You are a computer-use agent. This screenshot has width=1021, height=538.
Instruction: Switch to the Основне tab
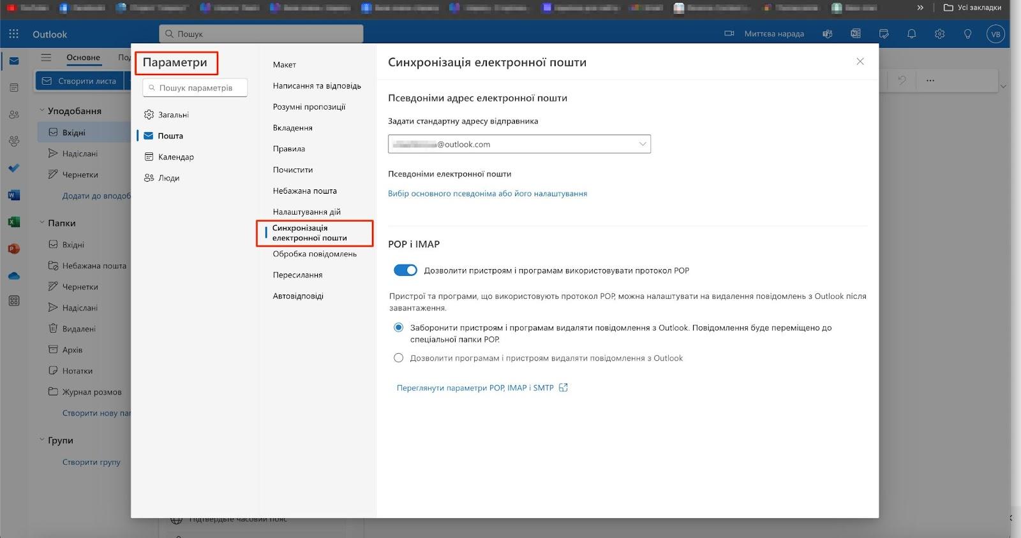(84, 57)
